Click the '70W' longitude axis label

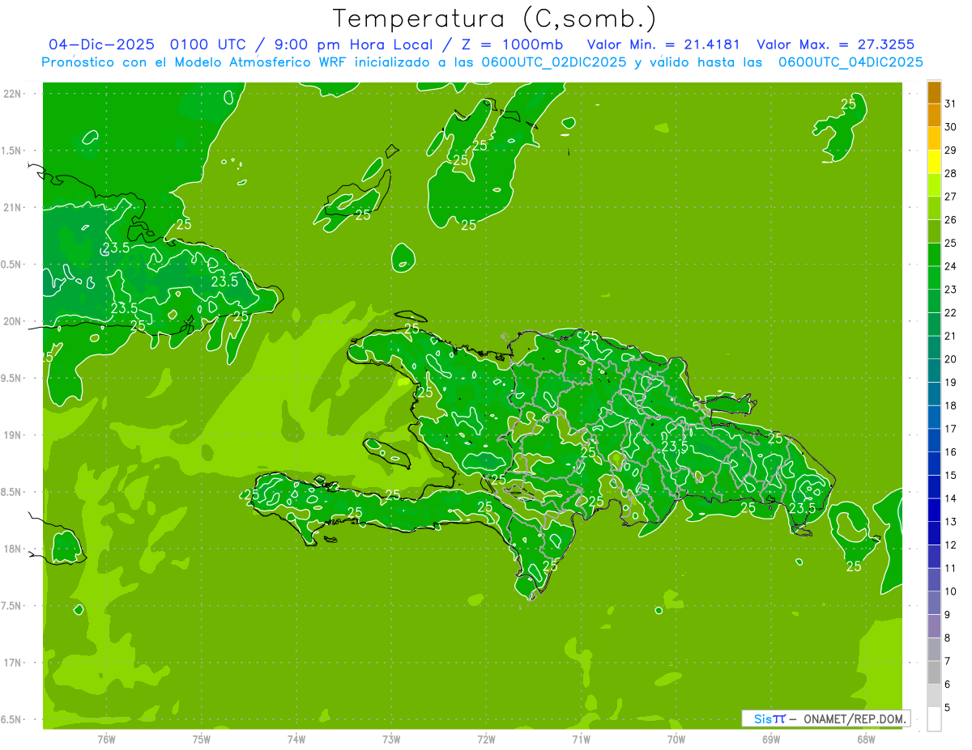676,739
